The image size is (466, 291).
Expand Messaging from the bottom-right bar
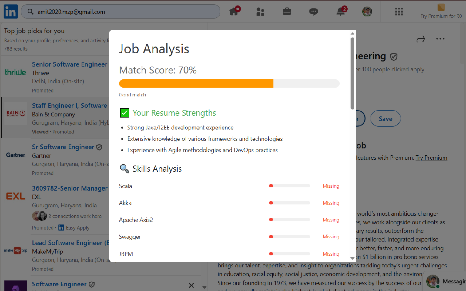pos(444,281)
